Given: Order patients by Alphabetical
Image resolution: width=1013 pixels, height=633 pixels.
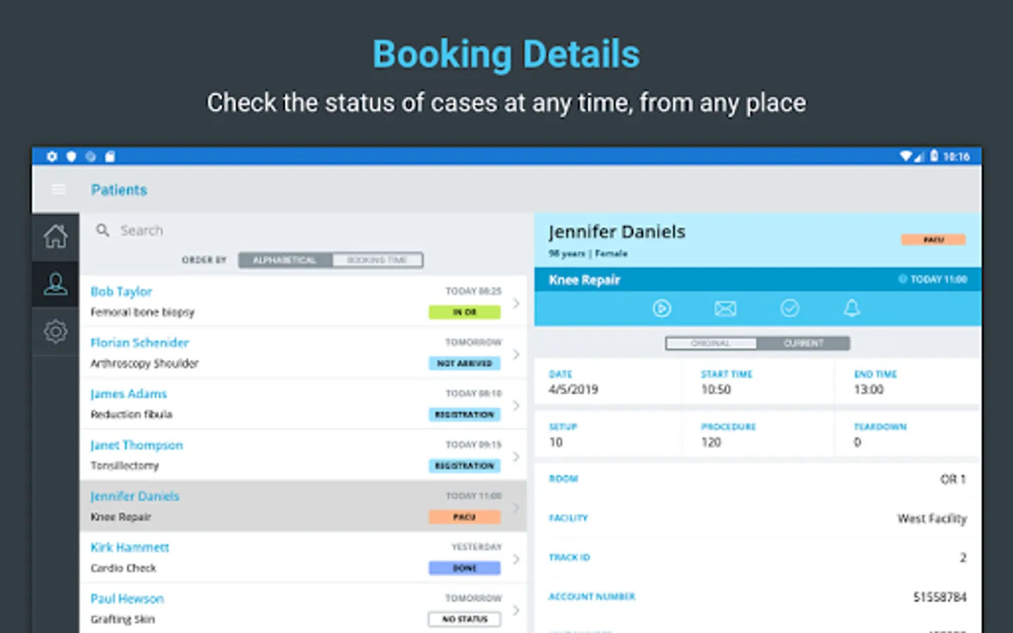Looking at the screenshot, I should pos(285,260).
